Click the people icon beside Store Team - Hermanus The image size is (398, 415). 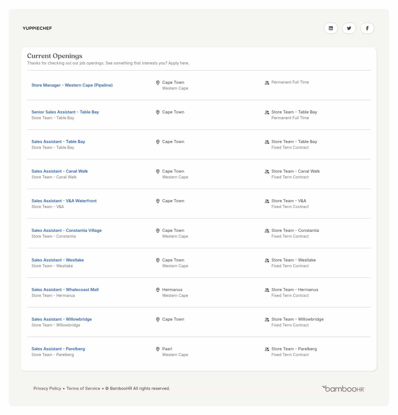267,290
